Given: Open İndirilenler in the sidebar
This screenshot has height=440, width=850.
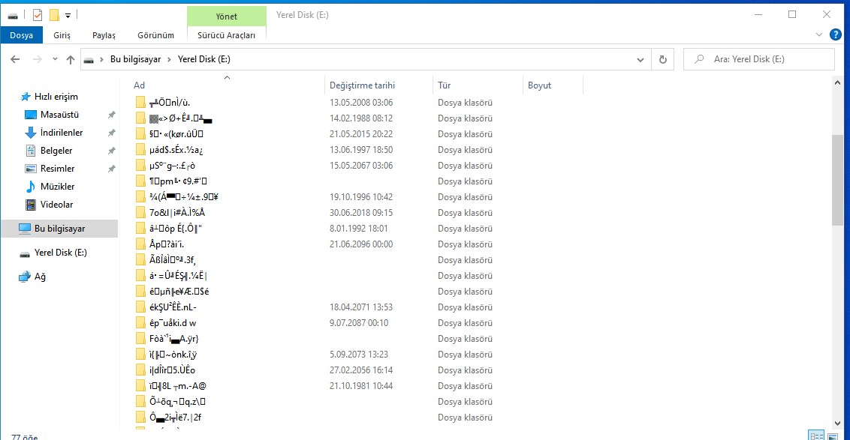Looking at the screenshot, I should pyautogui.click(x=62, y=133).
